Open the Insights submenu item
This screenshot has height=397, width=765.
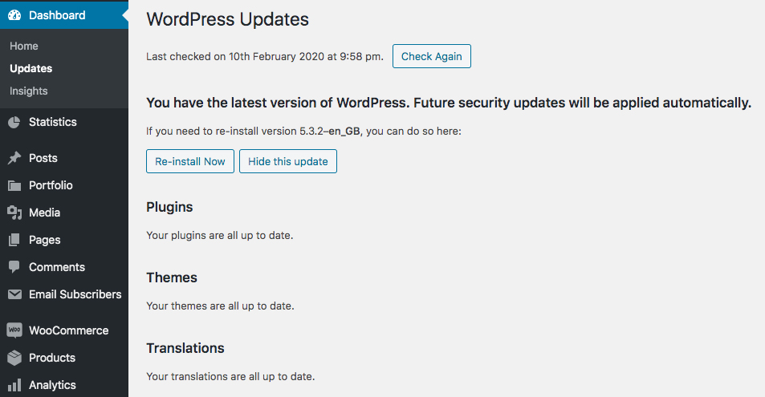pos(29,91)
